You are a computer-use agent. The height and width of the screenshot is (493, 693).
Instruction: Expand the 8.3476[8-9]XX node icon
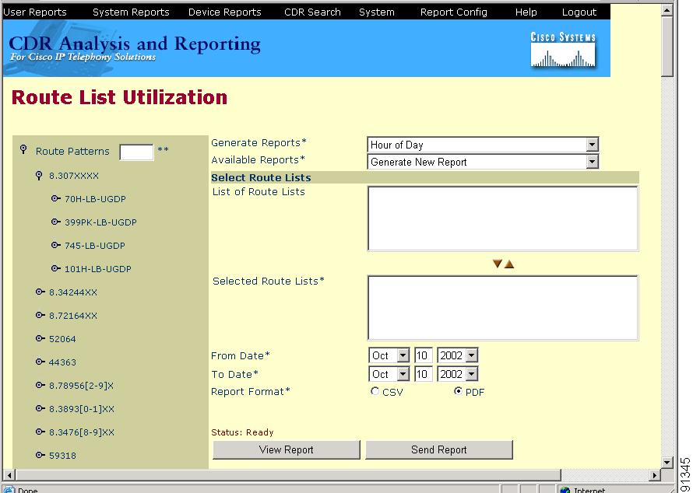click(x=40, y=432)
